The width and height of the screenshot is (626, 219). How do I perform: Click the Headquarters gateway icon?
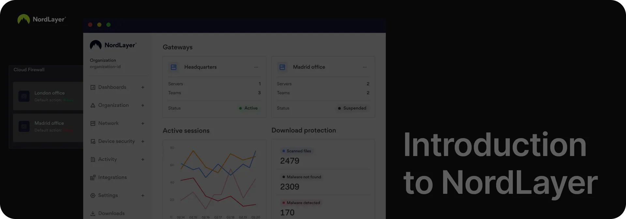click(173, 67)
